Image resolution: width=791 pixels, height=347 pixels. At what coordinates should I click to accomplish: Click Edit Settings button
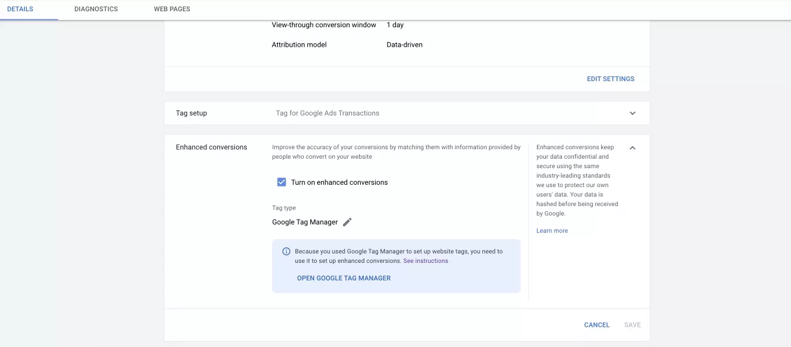click(x=611, y=79)
